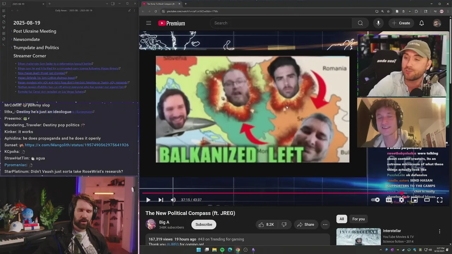Image resolution: width=452 pixels, height=254 pixels.
Task: Go back in Chrome browser
Action: (143, 11)
